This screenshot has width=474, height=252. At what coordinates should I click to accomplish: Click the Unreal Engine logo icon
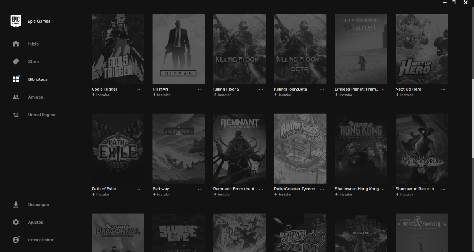(x=16, y=115)
